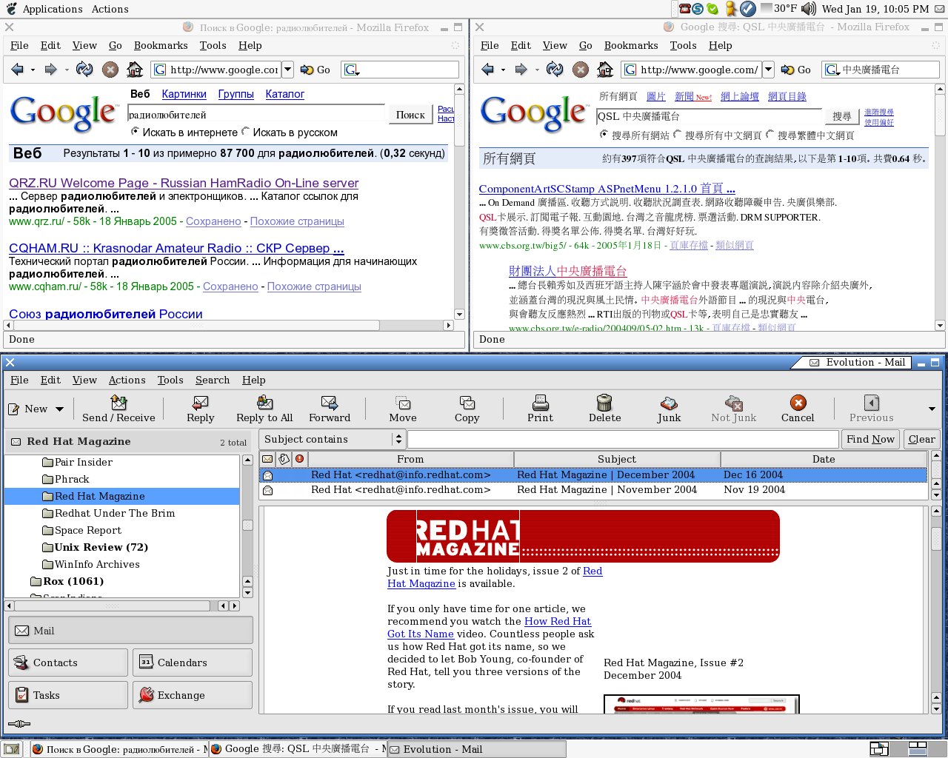
Task: Click the volume speaker icon in panel
Action: [x=809, y=9]
